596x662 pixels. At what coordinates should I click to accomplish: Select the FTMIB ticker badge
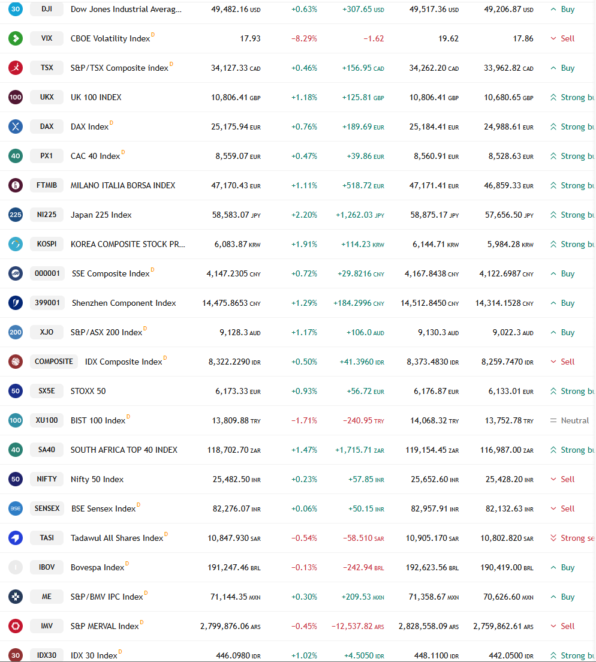47,185
